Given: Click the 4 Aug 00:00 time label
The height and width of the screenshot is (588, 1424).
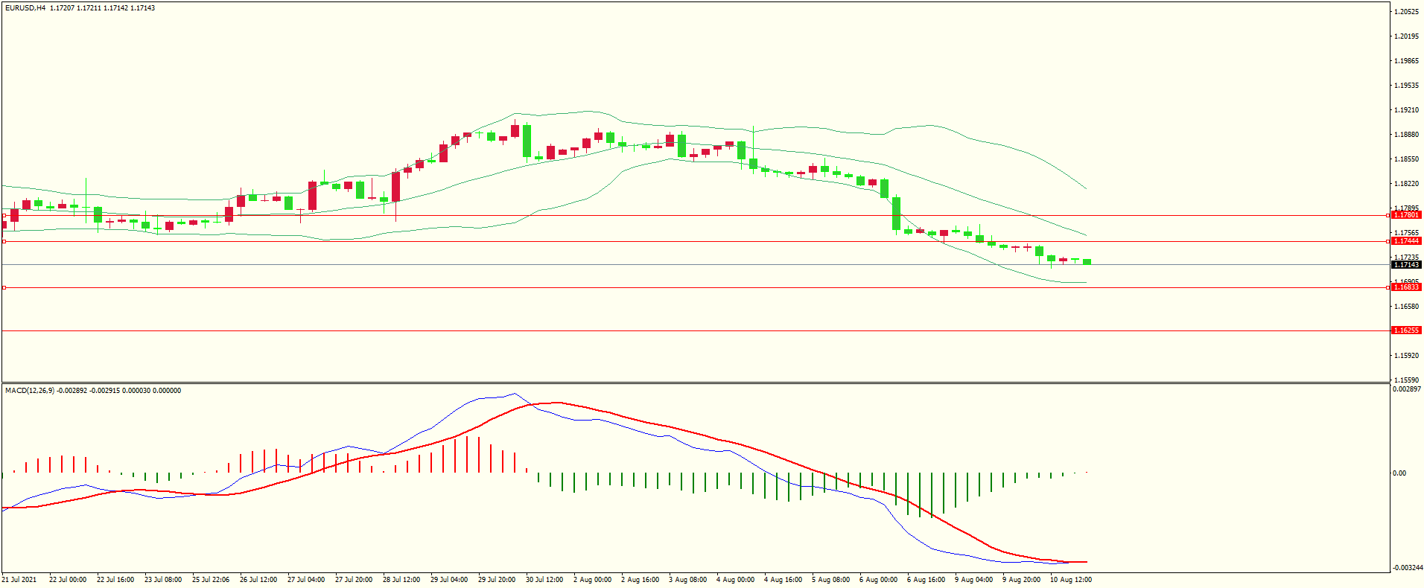Looking at the screenshot, I should pos(735,580).
